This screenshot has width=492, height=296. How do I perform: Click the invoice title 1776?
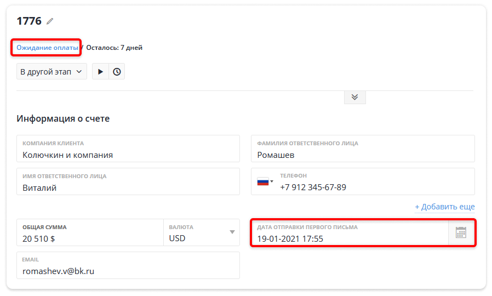coord(29,21)
